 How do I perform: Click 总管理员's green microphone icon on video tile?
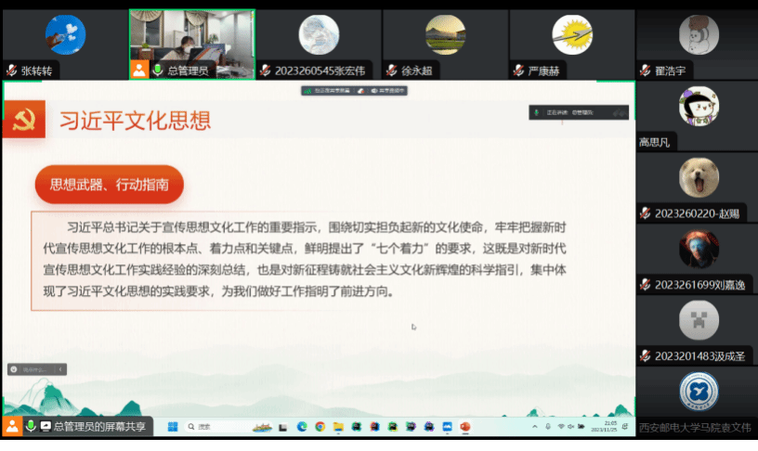[x=158, y=71]
